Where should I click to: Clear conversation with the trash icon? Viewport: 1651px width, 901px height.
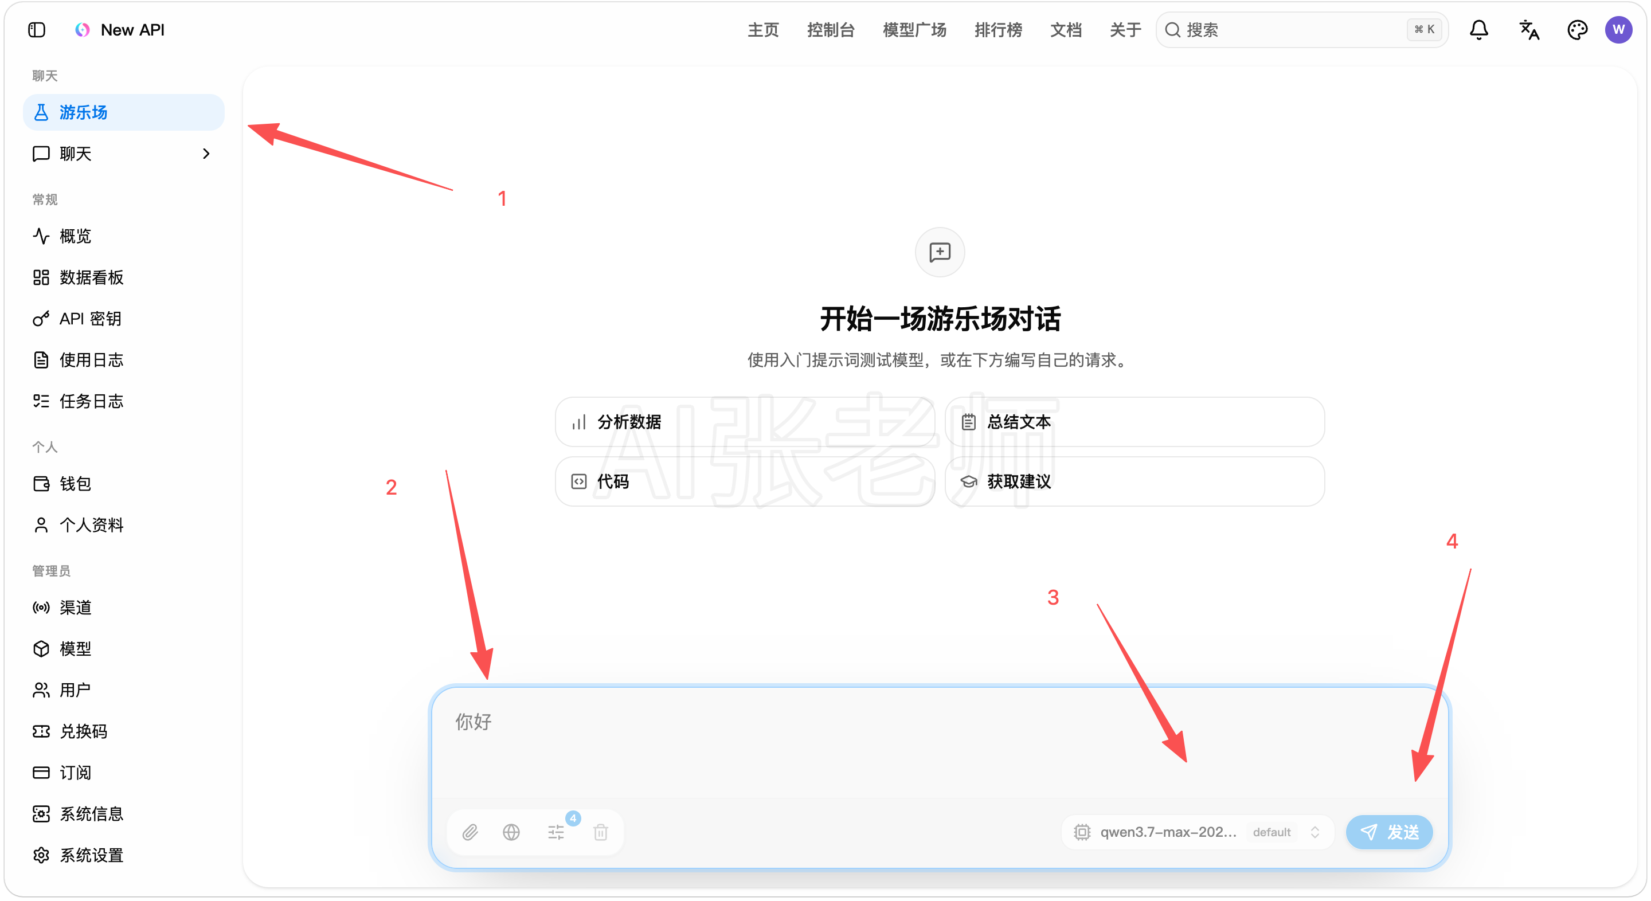pos(601,832)
